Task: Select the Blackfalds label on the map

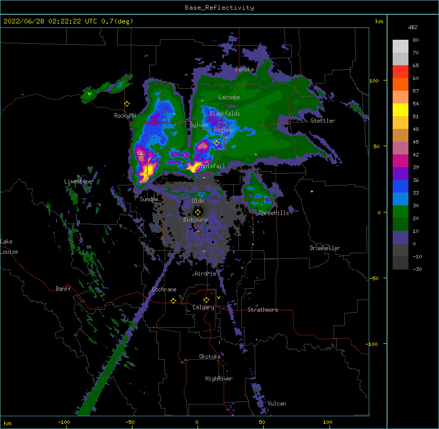Action: pos(225,114)
